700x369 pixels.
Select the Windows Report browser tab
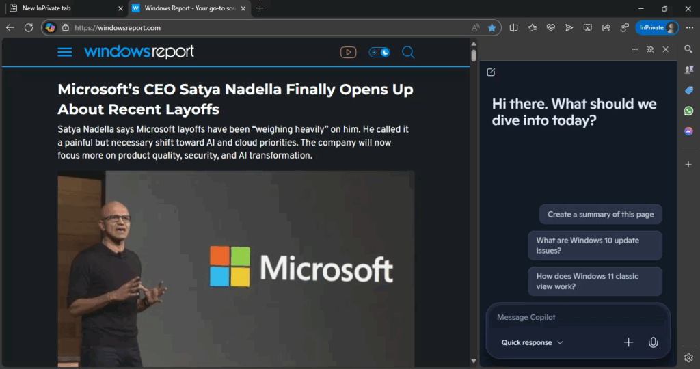(x=190, y=8)
